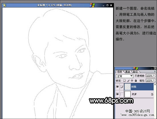
Task: Click the lock image pixels brush icon
Action: (x=128, y=80)
